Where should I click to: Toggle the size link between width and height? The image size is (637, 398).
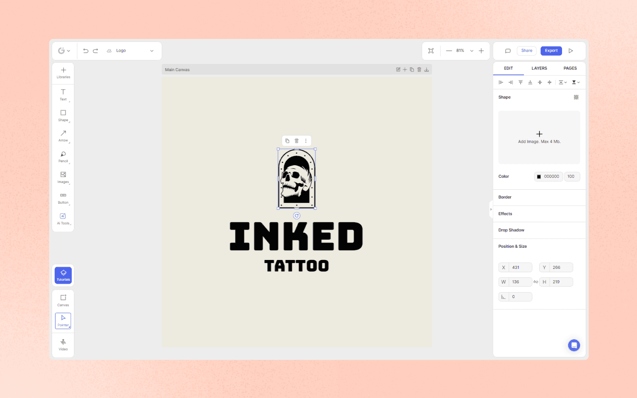[535, 282]
